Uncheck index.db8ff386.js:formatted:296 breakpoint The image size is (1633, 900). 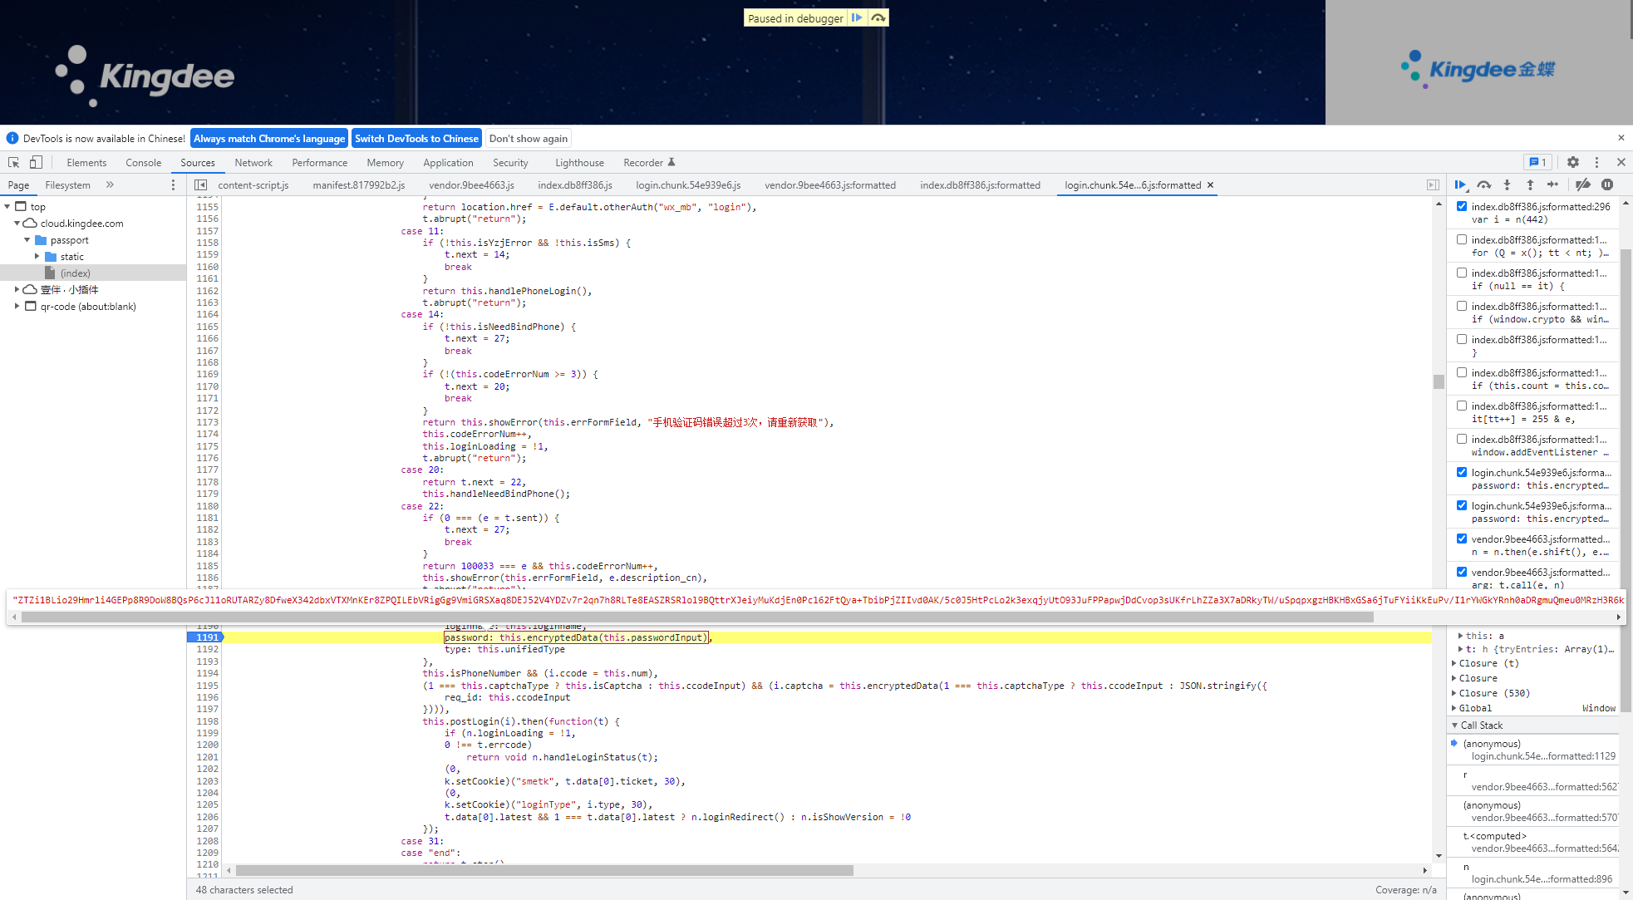tap(1462, 206)
